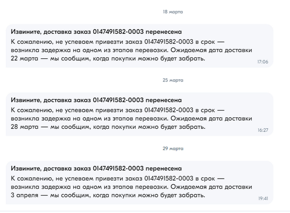
Task: Click the expected delivery date "3 апреля"
Action: click(x=23, y=195)
